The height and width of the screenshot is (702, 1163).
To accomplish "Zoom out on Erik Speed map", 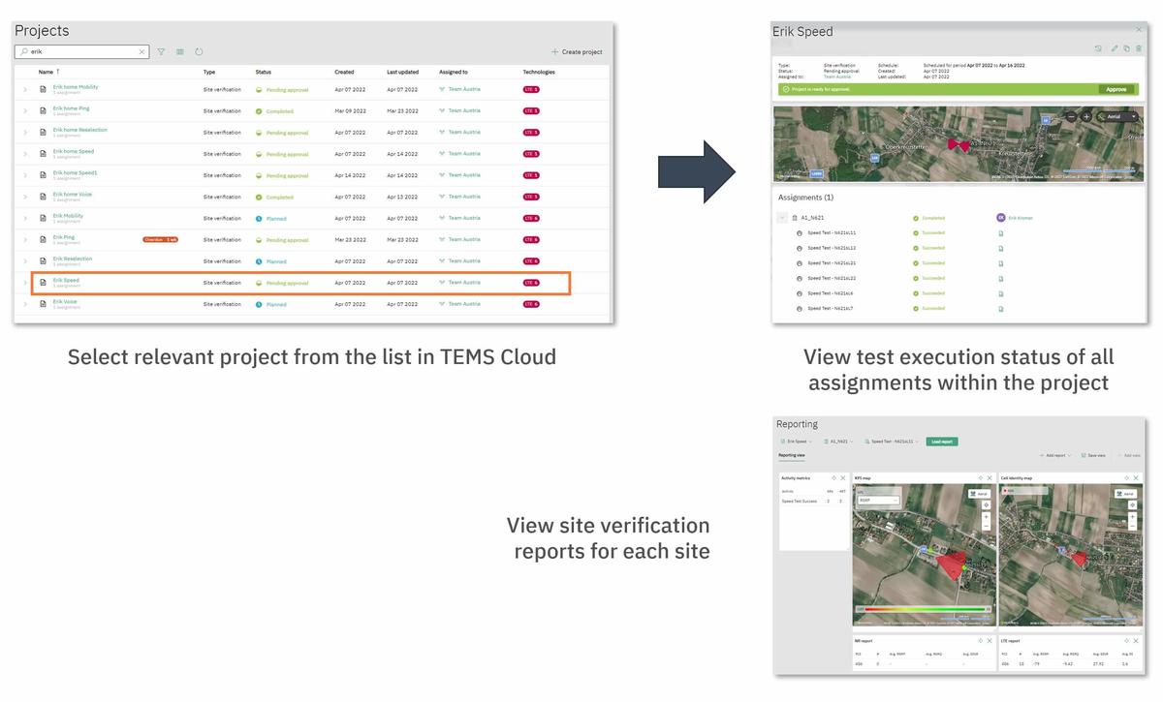I will [x=1071, y=116].
